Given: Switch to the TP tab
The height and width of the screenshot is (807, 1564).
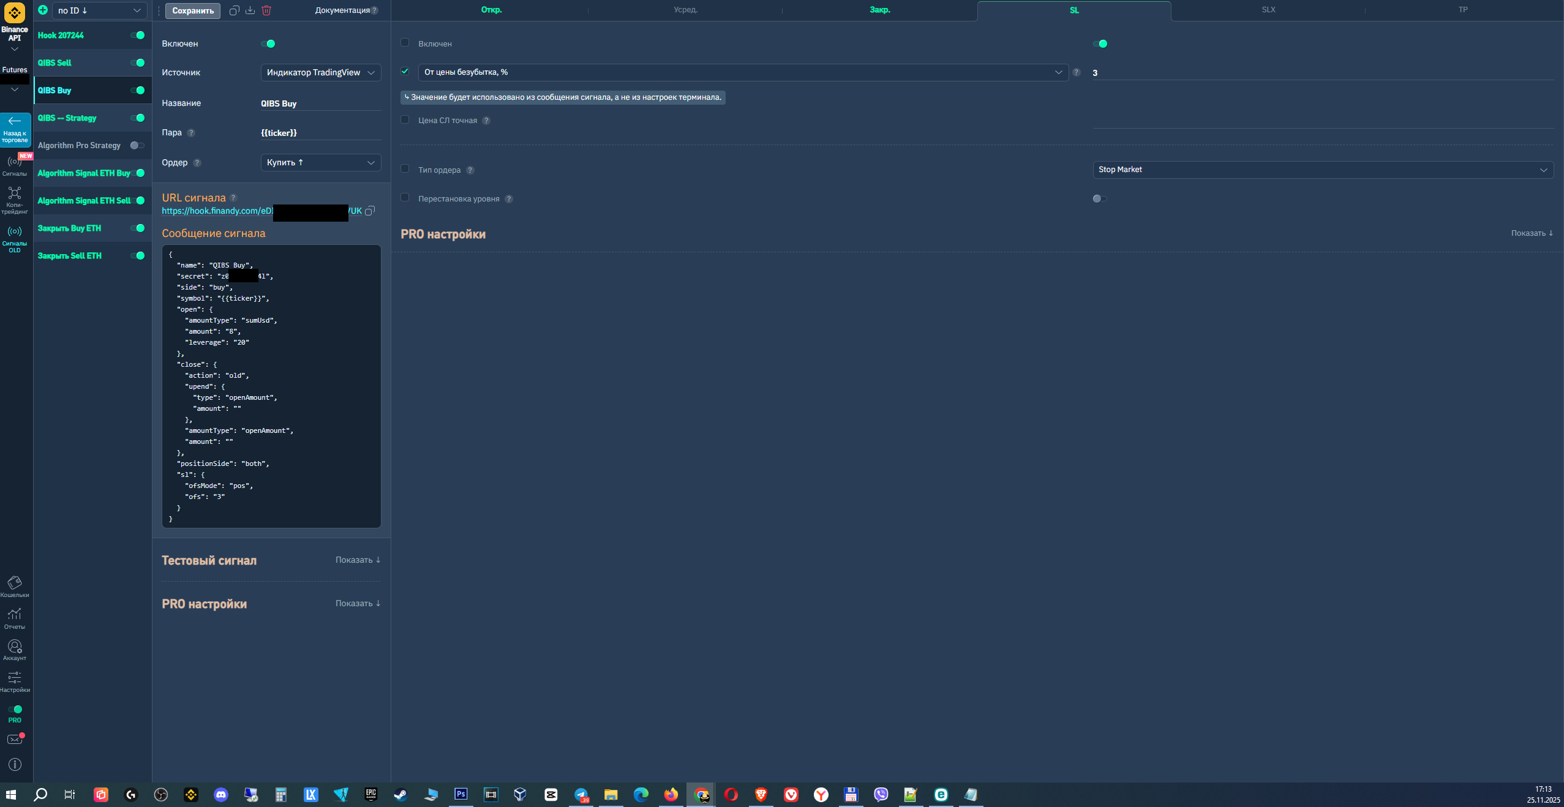Looking at the screenshot, I should [1462, 10].
